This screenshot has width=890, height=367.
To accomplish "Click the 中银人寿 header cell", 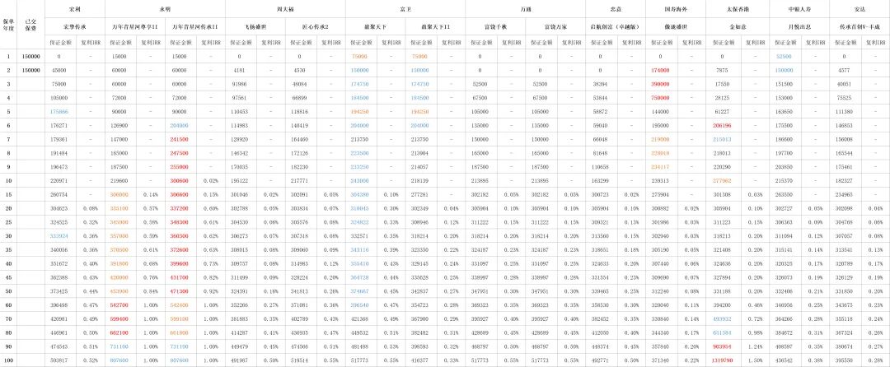I will [x=794, y=8].
